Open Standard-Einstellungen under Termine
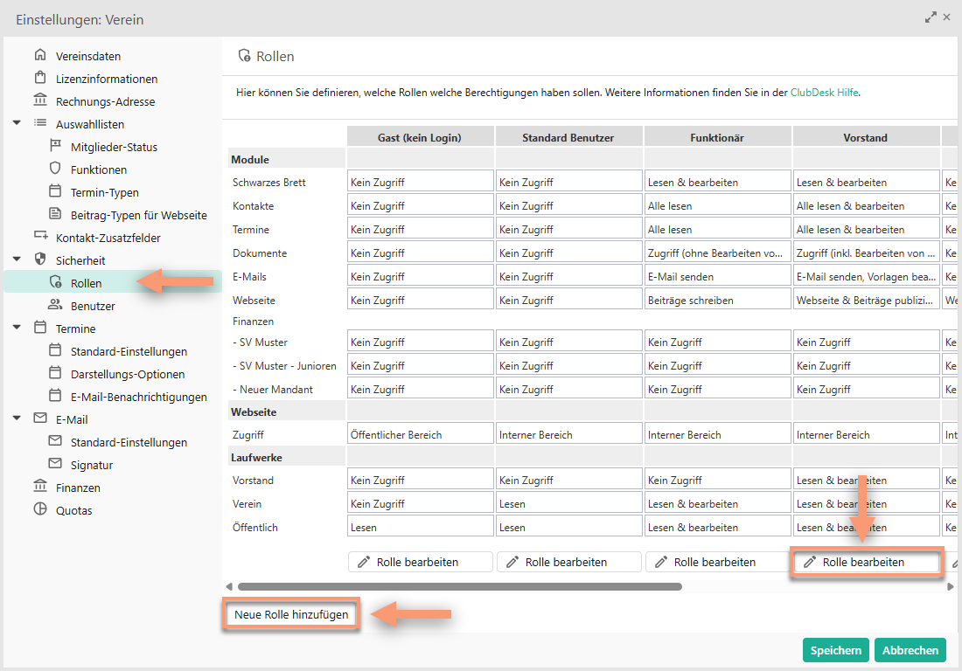Screen dimensions: 962x671 point(129,351)
